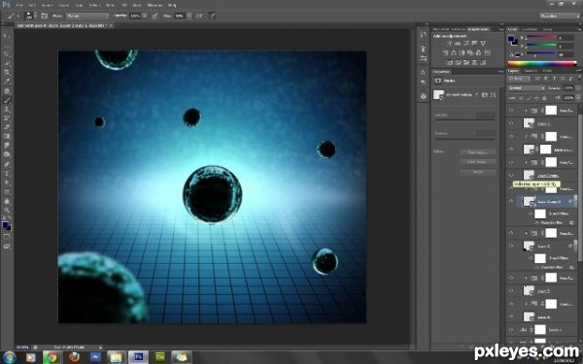
Task: Open the Brush Preset picker arrow
Action: (x=35, y=16)
